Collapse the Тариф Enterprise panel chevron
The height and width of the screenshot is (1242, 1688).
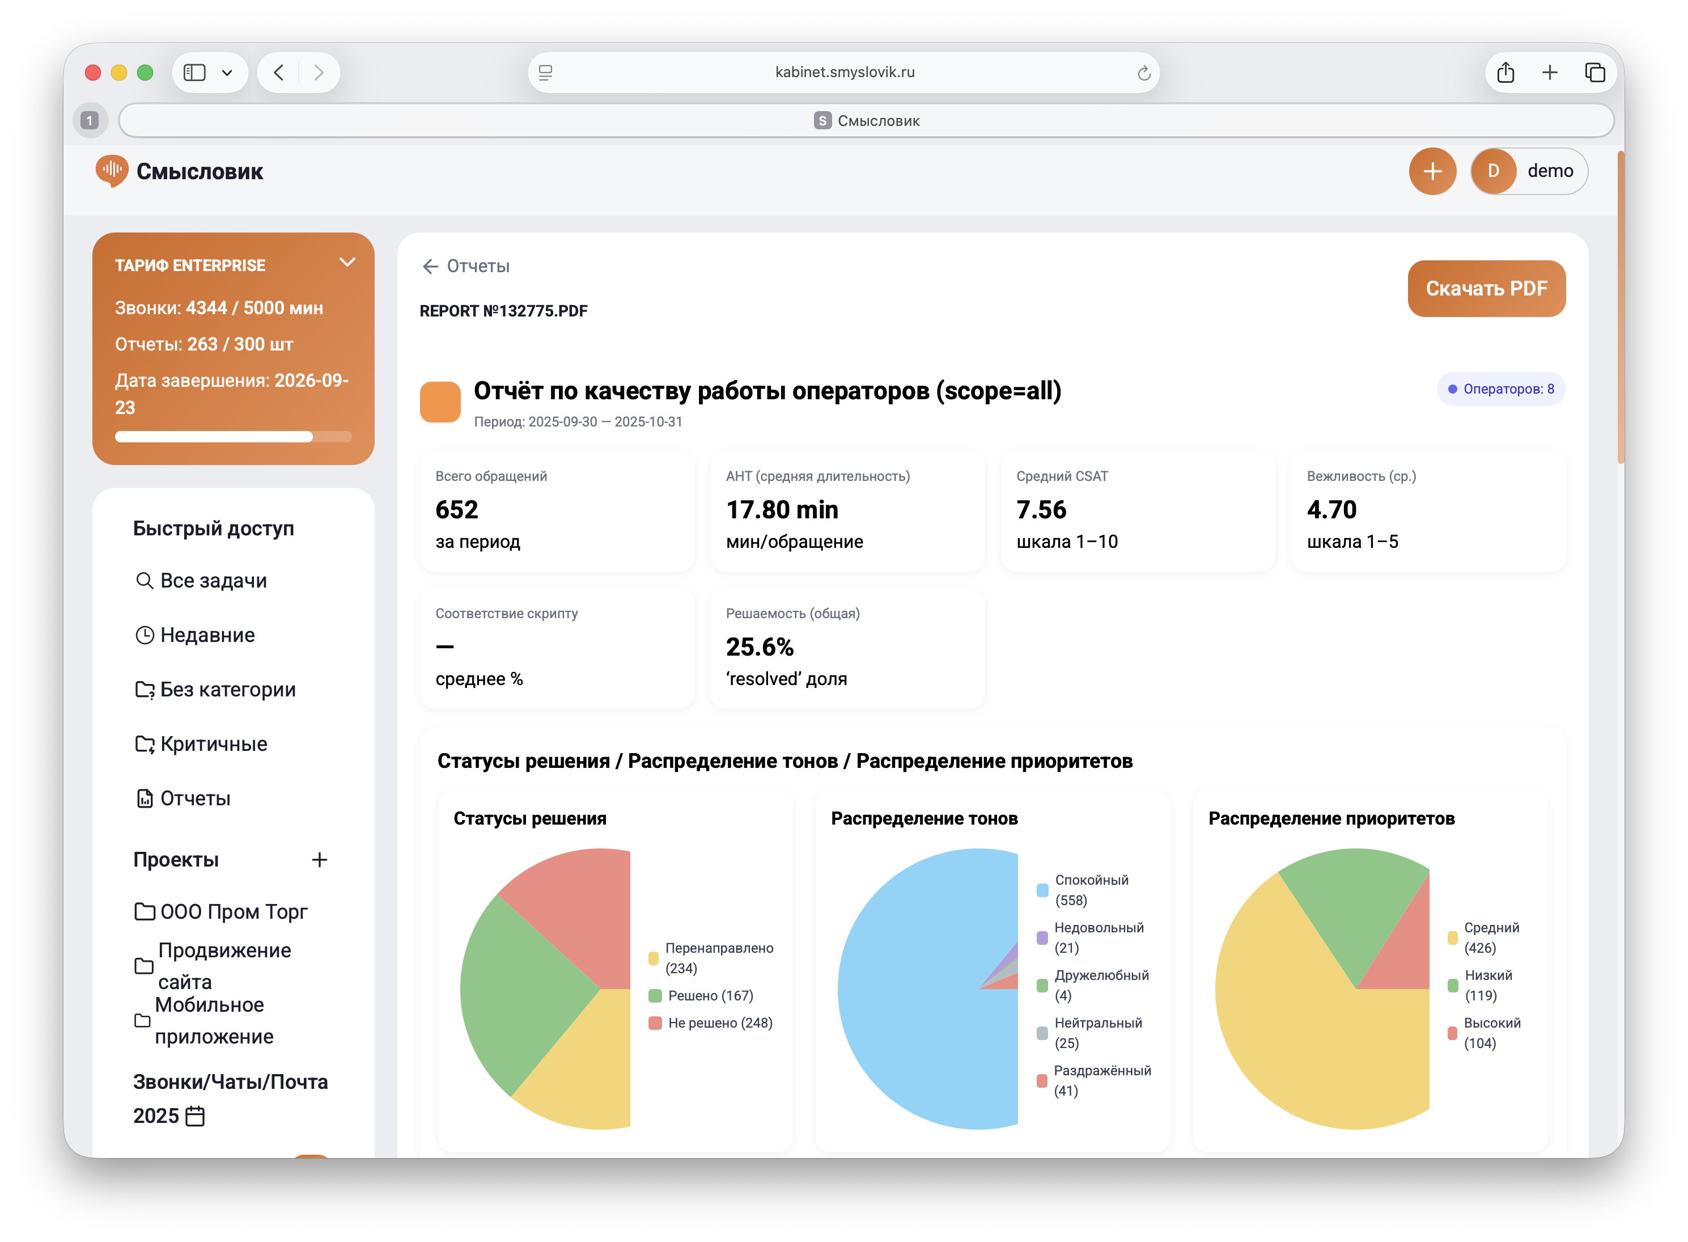coord(347,263)
